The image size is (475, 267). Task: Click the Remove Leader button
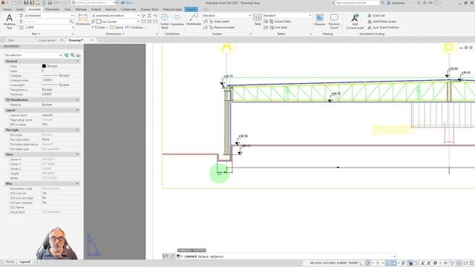222,27
